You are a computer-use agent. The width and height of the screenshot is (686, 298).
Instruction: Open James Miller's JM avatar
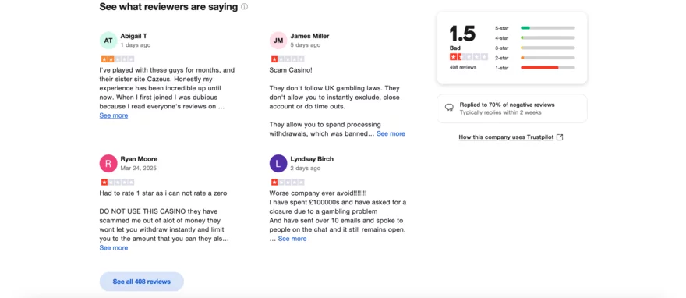click(278, 41)
